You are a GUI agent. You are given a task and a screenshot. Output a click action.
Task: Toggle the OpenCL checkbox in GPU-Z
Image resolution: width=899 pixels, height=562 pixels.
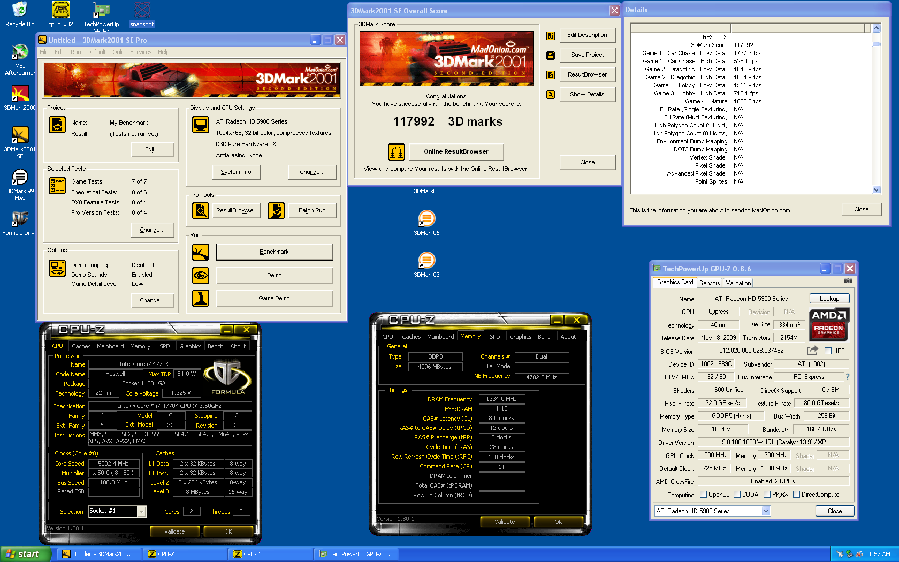tap(704, 495)
